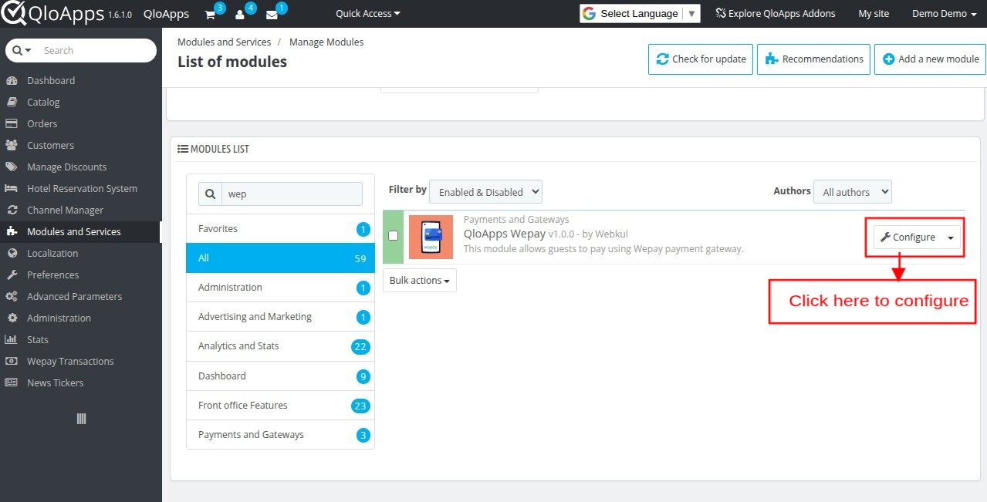This screenshot has height=502, width=987.
Task: Click the module search field containing wep
Action: point(292,194)
